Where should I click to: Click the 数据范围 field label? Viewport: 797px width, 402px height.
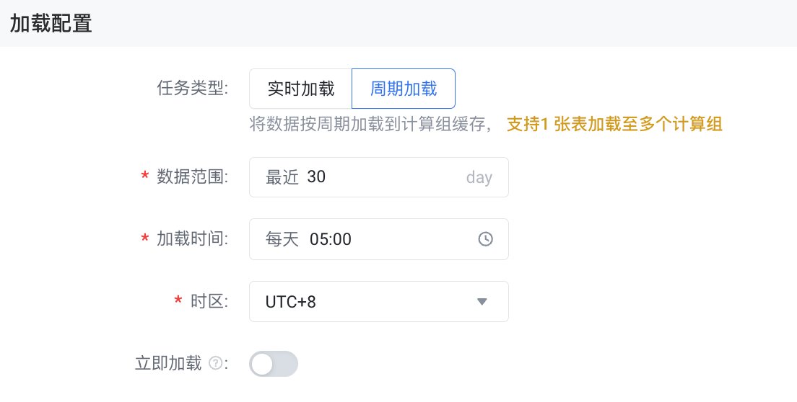pyautogui.click(x=193, y=177)
